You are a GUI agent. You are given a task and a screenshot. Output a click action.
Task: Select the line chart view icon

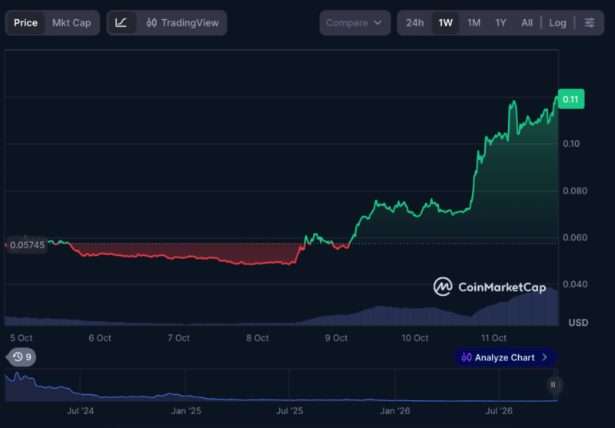tap(121, 23)
